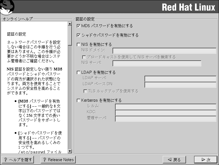
Task: Uncheck シャドウパスワードを有効にする option
Action: [79, 35]
